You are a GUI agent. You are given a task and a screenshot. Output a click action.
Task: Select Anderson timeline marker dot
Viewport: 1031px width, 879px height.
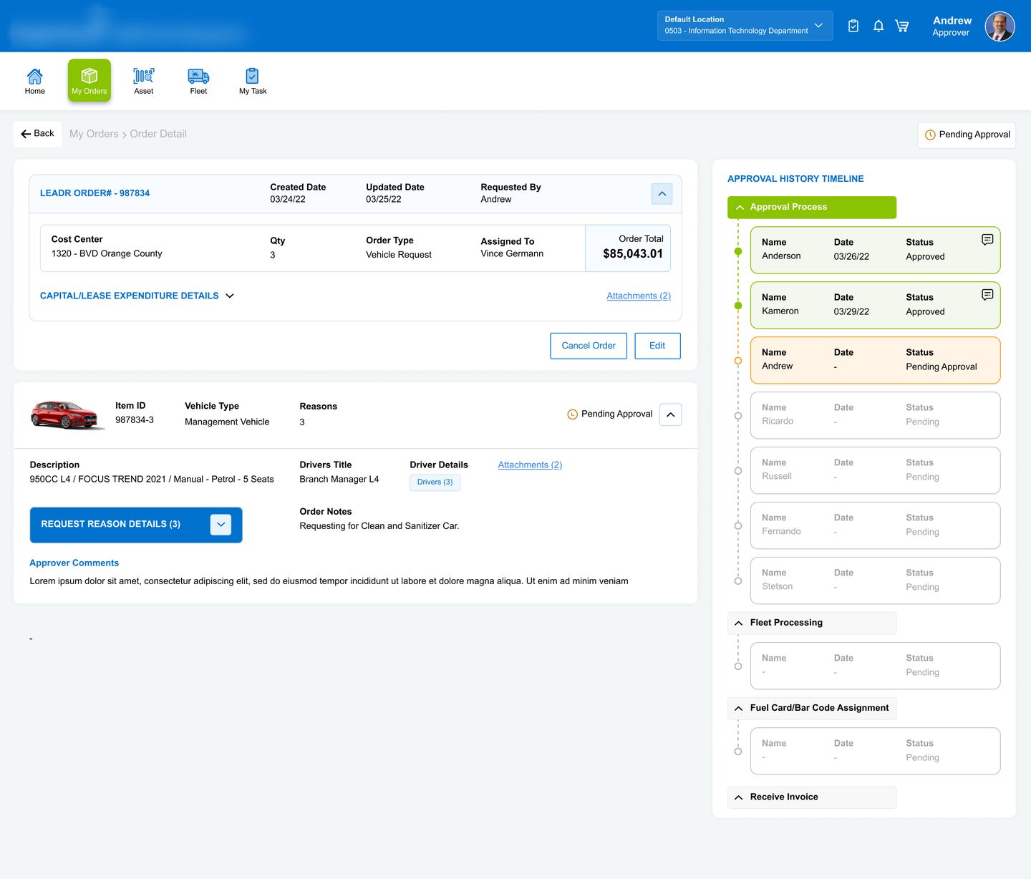pyautogui.click(x=738, y=251)
